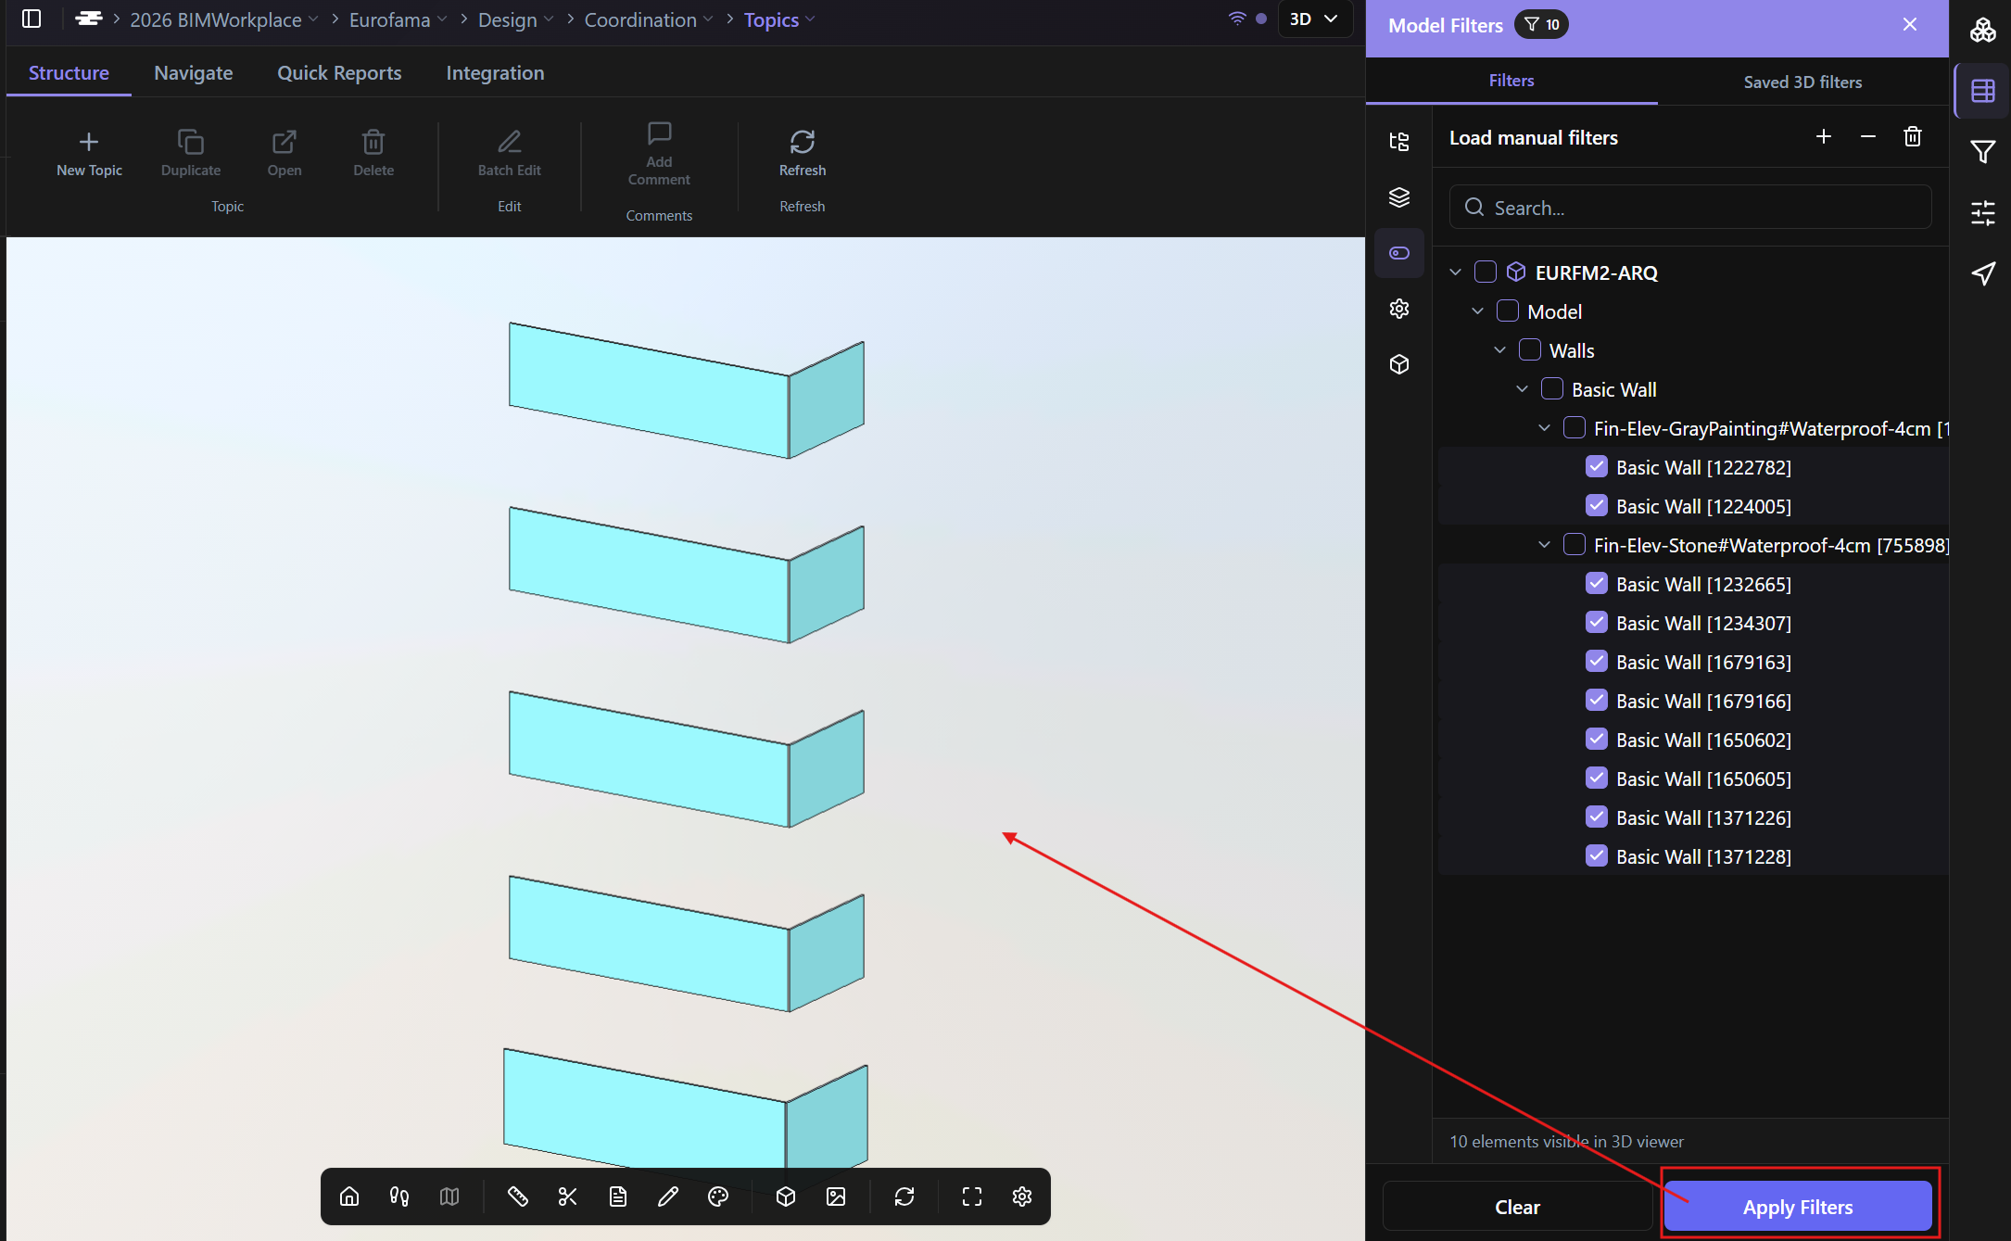Click the Apply Filters button

pos(1798,1207)
